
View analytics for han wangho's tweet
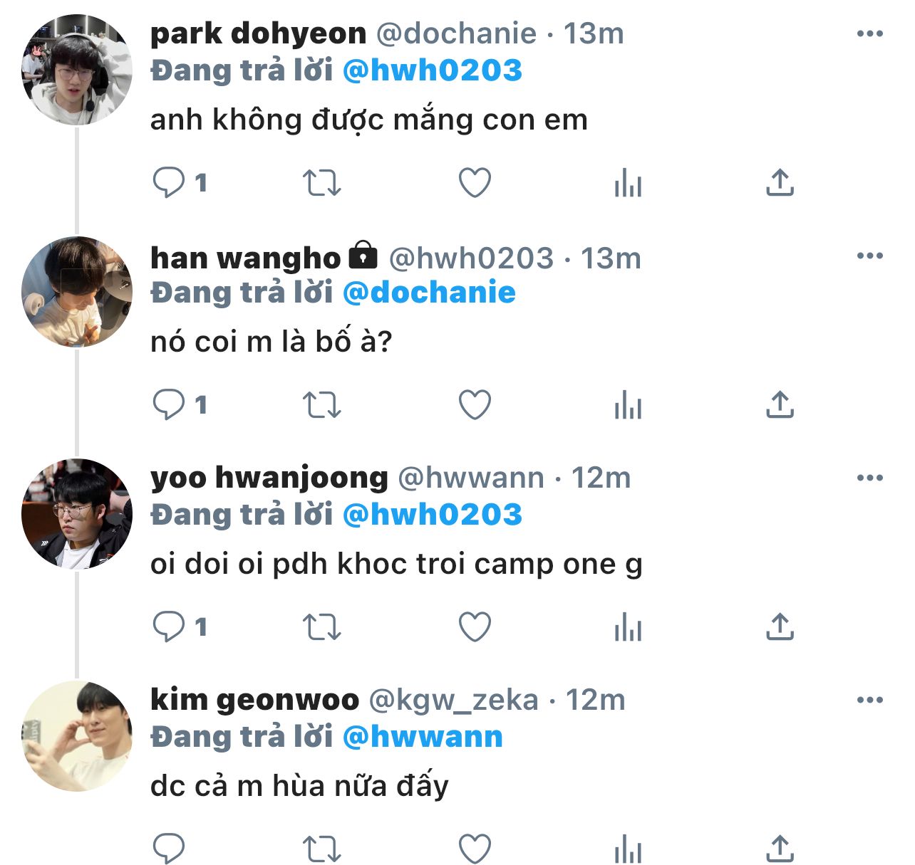coord(628,405)
